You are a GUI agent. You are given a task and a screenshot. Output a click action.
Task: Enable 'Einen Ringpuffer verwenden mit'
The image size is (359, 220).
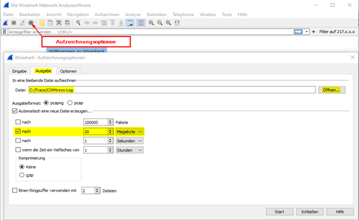(15, 190)
